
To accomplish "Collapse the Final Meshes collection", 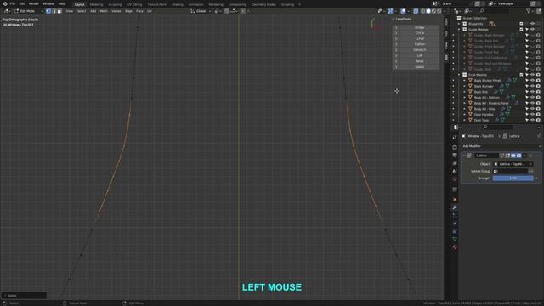I will (x=459, y=75).
